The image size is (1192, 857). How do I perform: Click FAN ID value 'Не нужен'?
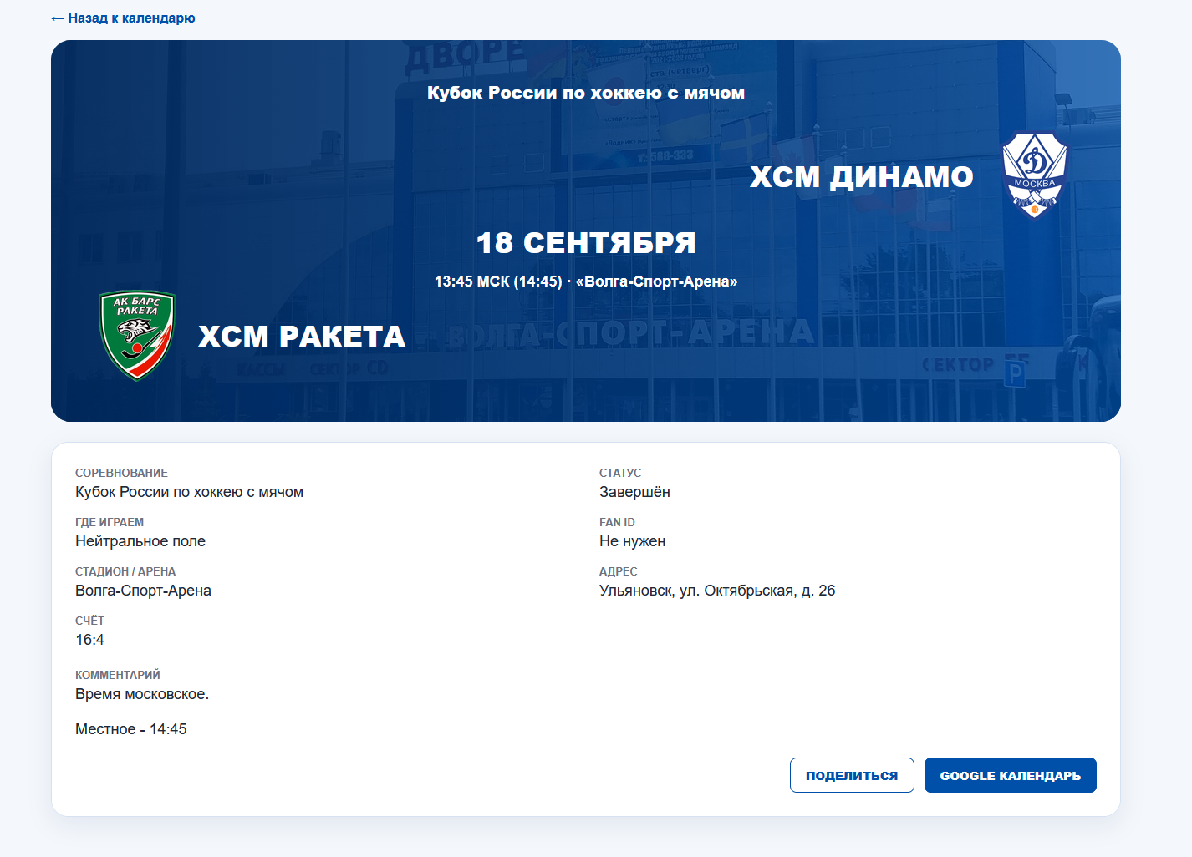(632, 541)
